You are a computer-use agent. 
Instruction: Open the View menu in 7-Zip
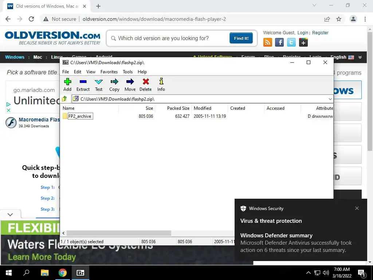tap(91, 72)
